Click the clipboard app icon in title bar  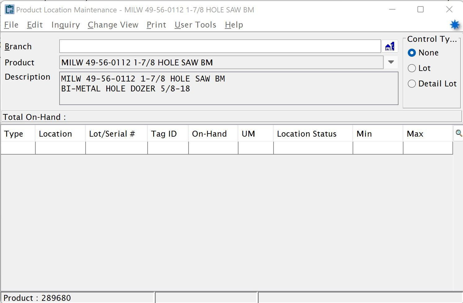click(10, 10)
